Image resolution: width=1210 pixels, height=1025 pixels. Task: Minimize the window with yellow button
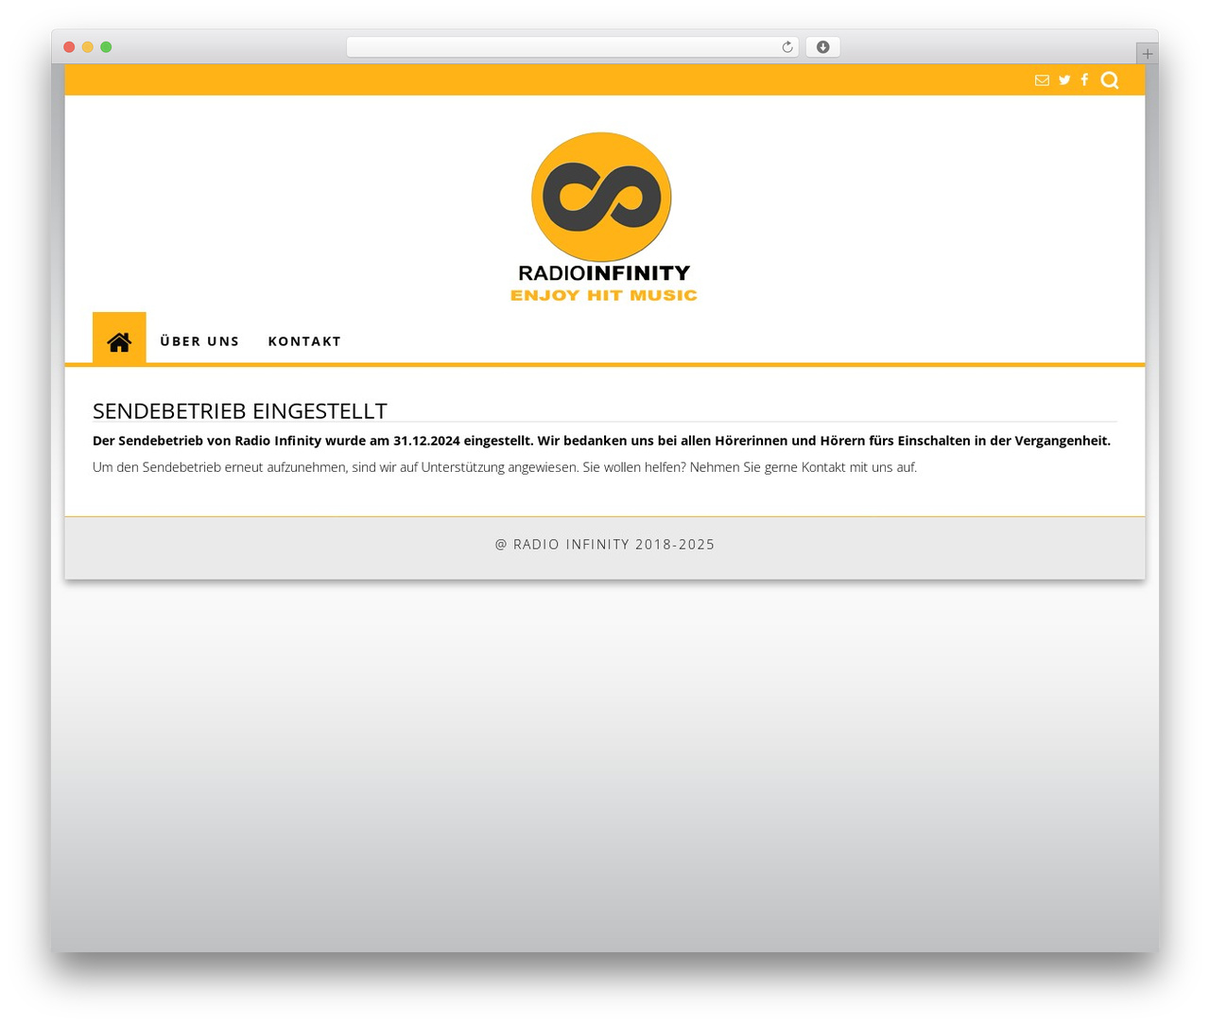coord(88,47)
